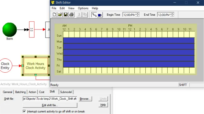
Task: Click the Browse... button
Action: click(x=85, y=99)
